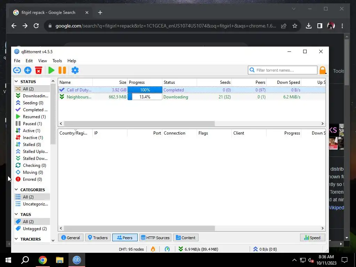Viewport: 356px width, 267px height.
Task: Switch to the Trackers tab
Action: [98, 238]
